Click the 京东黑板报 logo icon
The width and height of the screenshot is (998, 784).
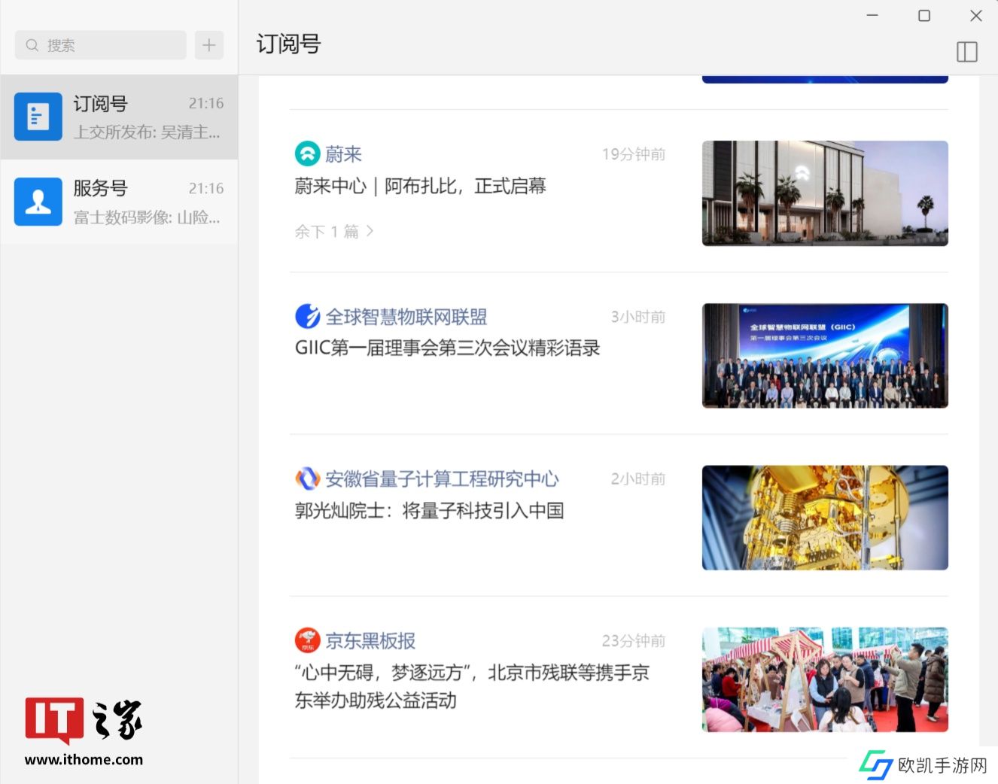(x=307, y=641)
